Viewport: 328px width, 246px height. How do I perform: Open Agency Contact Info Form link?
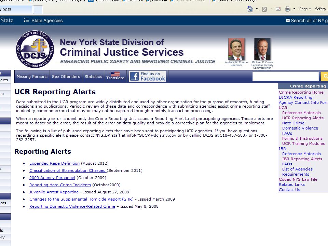pyautogui.click(x=303, y=102)
